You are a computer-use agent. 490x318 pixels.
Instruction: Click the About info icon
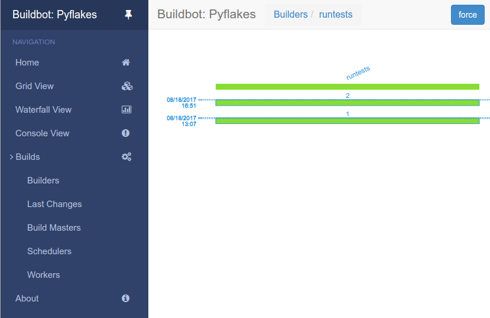pyautogui.click(x=126, y=299)
